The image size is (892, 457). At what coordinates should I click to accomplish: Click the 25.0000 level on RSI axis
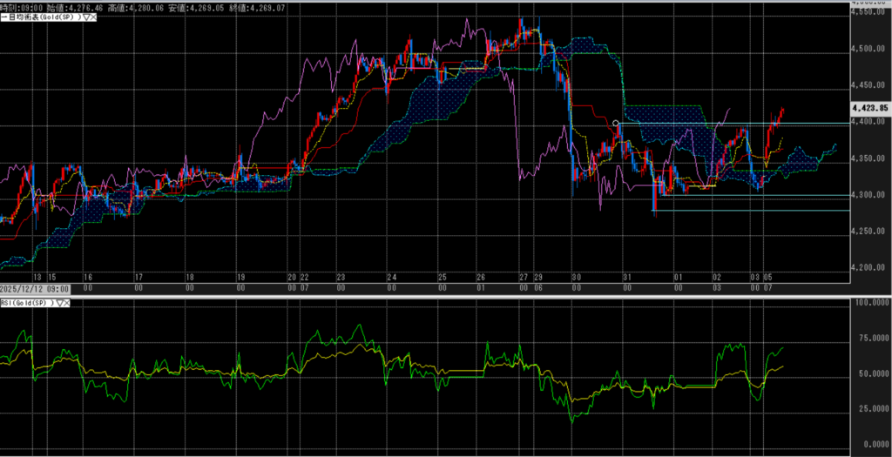pyautogui.click(x=869, y=408)
